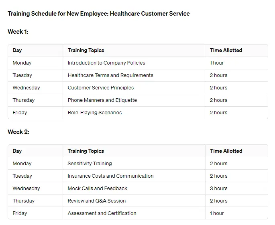Click the Training Schedule heading title

(x=99, y=14)
